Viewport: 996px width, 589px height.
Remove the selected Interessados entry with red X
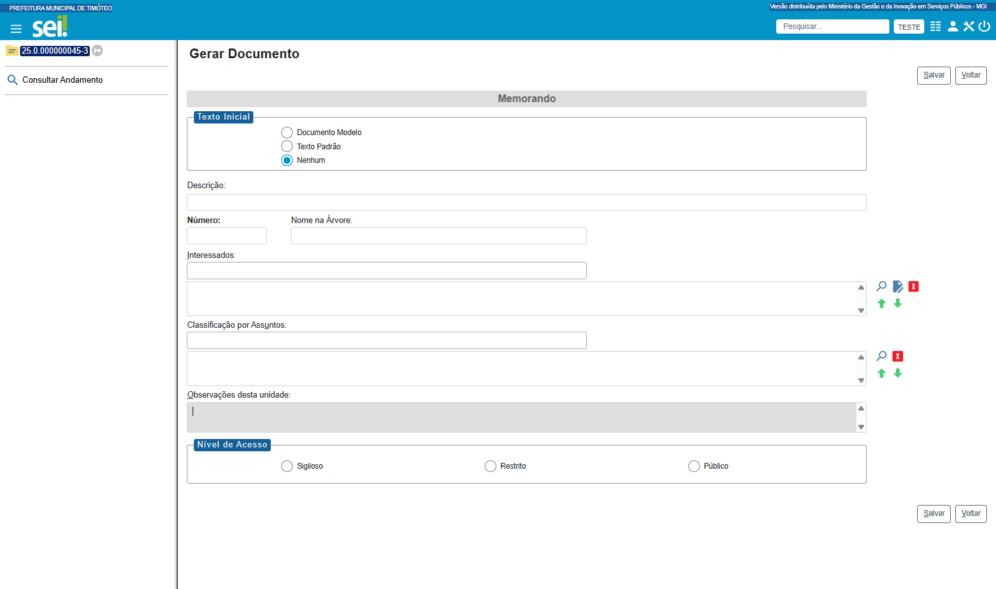913,286
